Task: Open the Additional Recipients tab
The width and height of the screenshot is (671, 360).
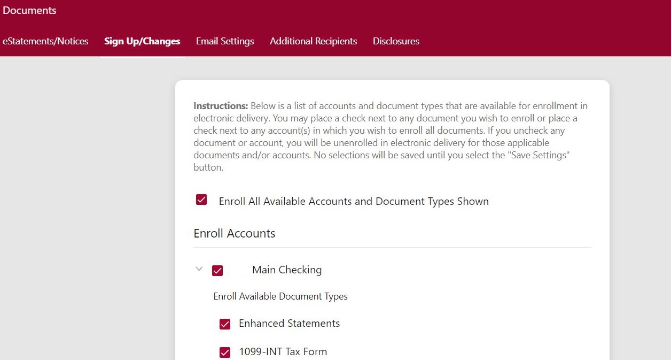Action: click(313, 41)
